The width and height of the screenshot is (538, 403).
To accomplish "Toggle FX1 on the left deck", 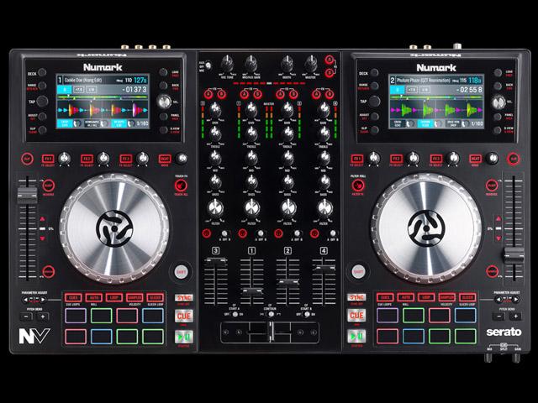I will tap(48, 158).
